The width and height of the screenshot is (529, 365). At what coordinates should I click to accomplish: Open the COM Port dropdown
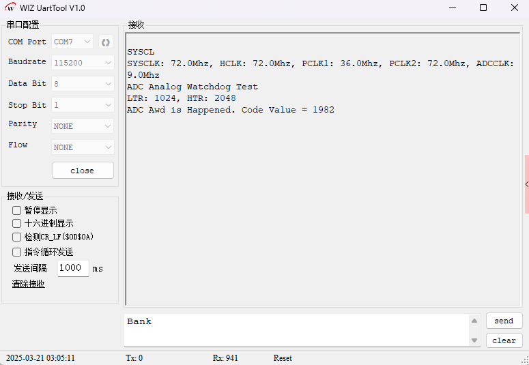(x=72, y=42)
